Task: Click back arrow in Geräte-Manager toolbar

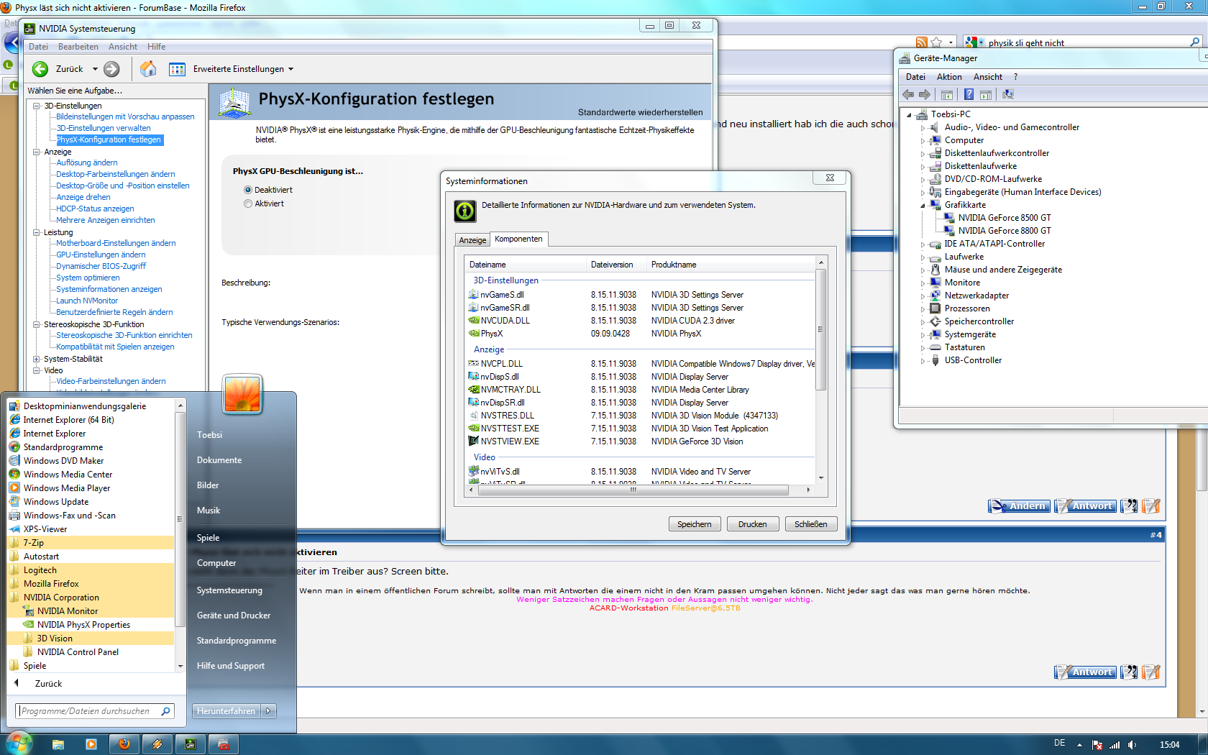Action: pos(908,94)
